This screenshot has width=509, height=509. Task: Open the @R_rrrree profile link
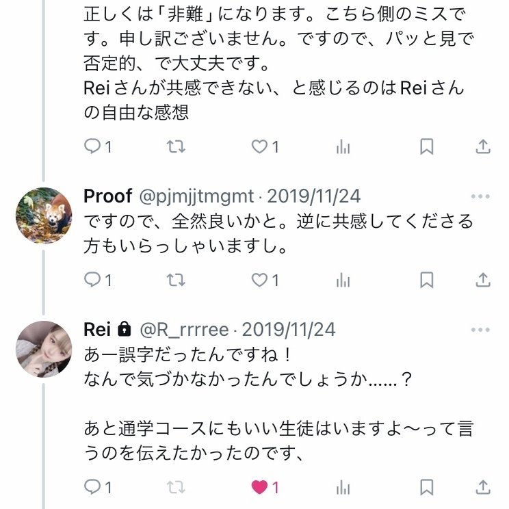coord(186,330)
